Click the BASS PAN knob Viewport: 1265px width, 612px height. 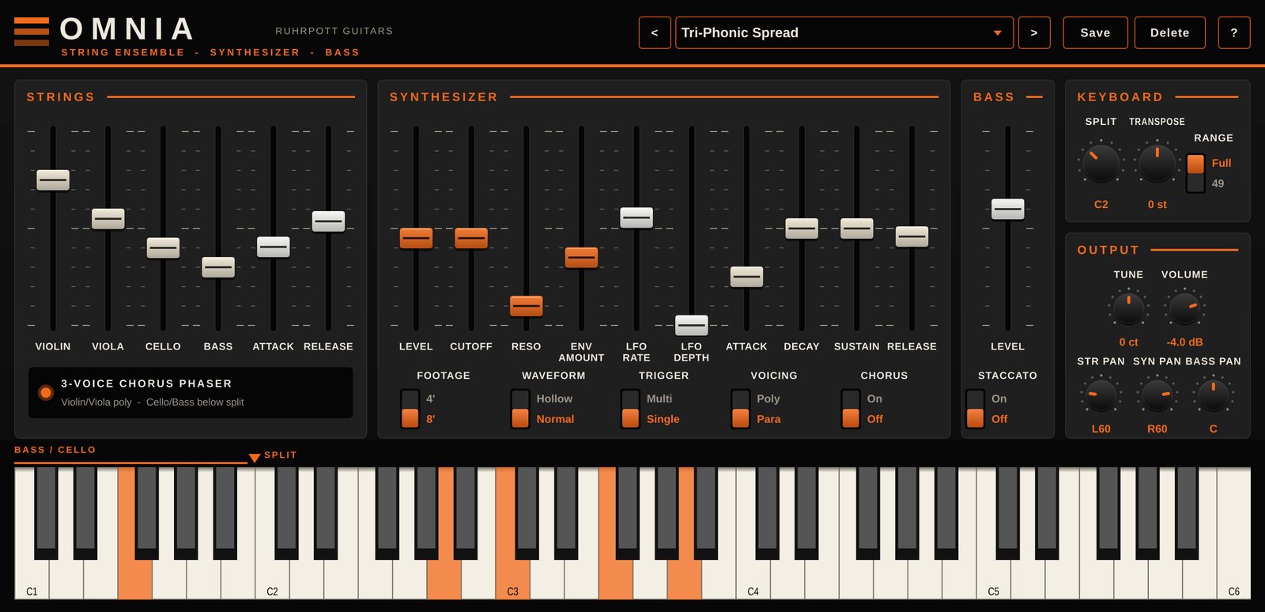pyautogui.click(x=1213, y=395)
